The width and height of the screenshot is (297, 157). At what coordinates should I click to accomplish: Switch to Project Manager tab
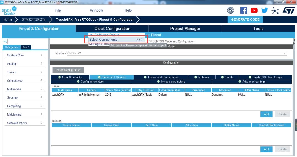(x=185, y=29)
